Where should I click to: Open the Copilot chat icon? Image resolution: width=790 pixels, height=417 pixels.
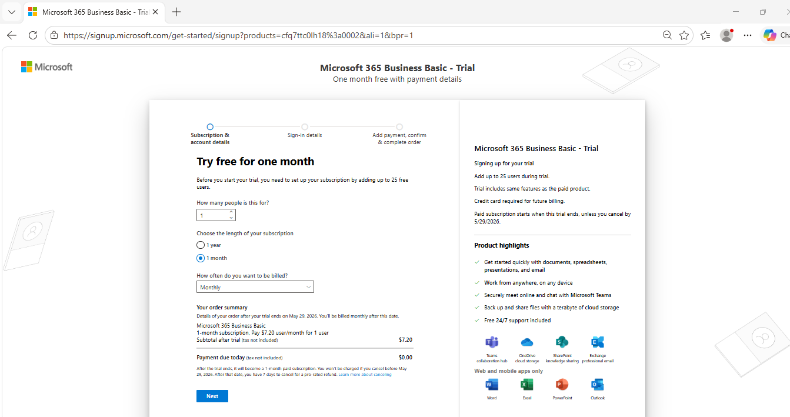point(770,35)
